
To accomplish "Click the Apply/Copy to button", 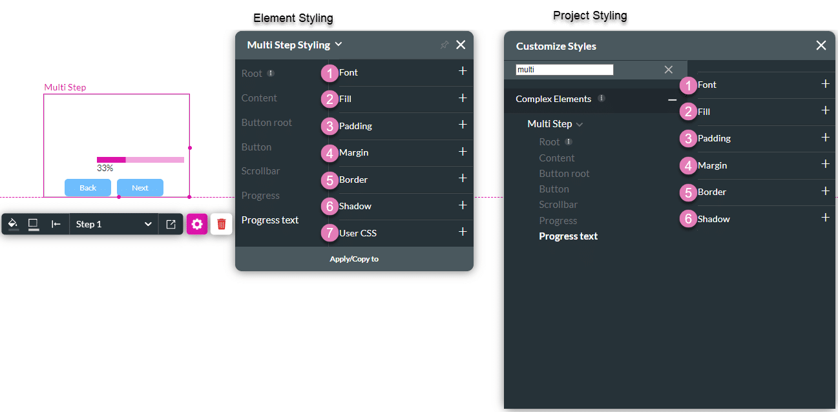I will (354, 259).
